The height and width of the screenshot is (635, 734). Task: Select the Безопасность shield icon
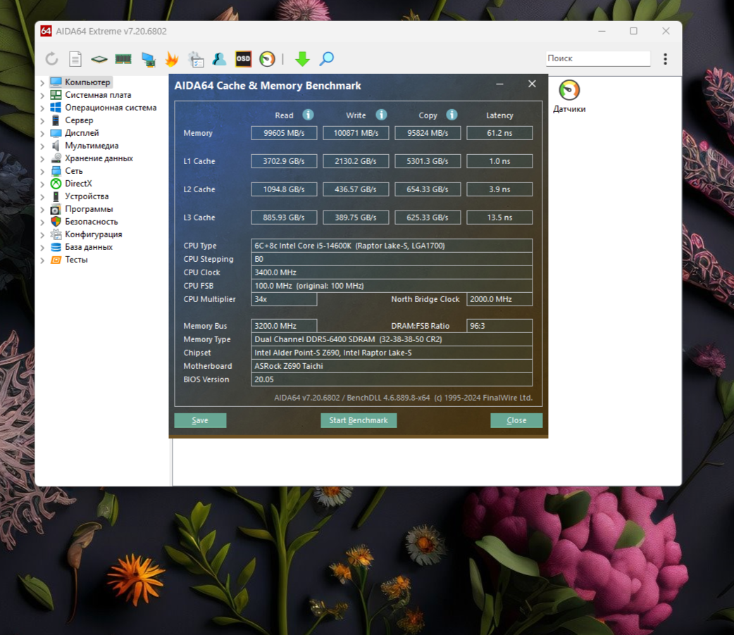[x=56, y=221]
